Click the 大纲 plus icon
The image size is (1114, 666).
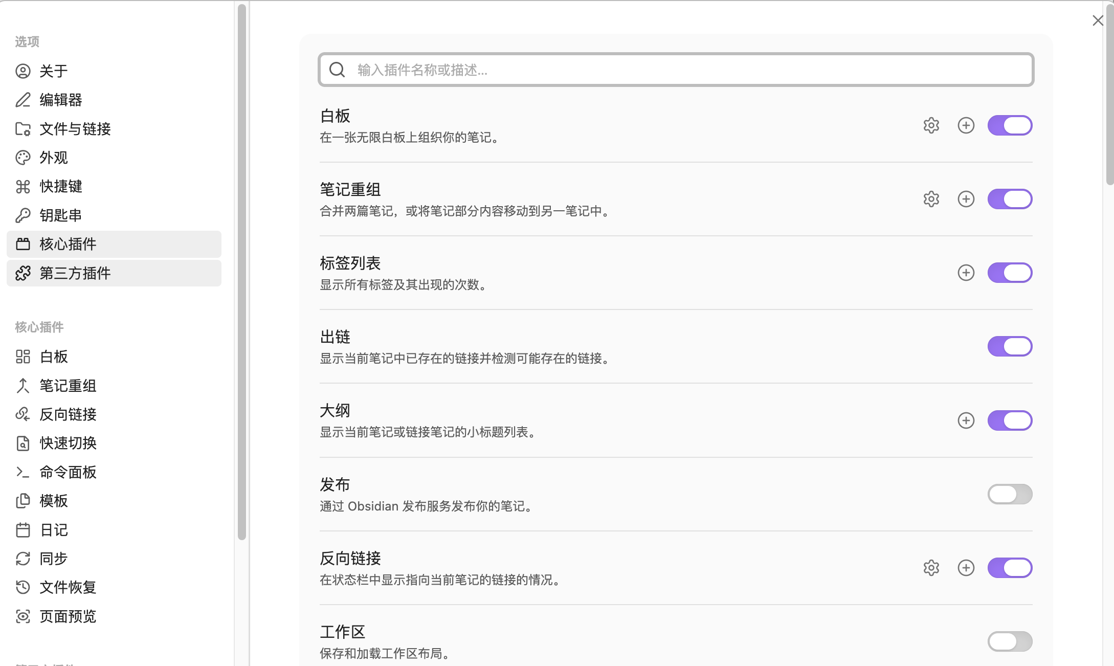click(966, 420)
